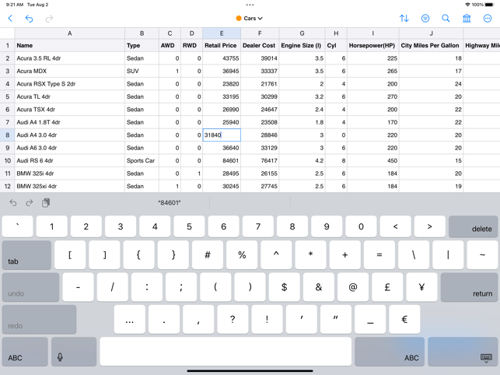Select the "Name" header cell
500x375 pixels.
69,45
